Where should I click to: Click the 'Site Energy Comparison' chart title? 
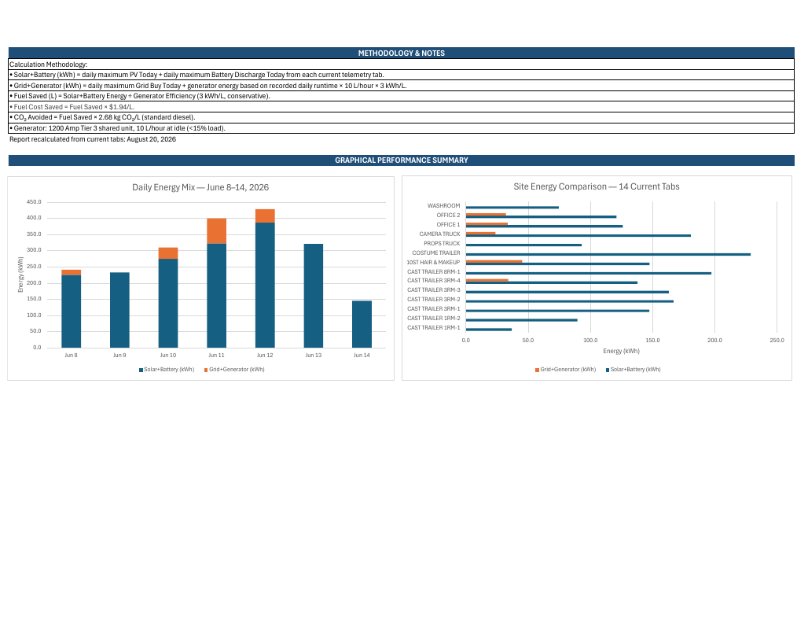tap(597, 186)
